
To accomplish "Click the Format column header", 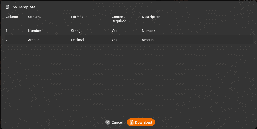I will [77, 17].
